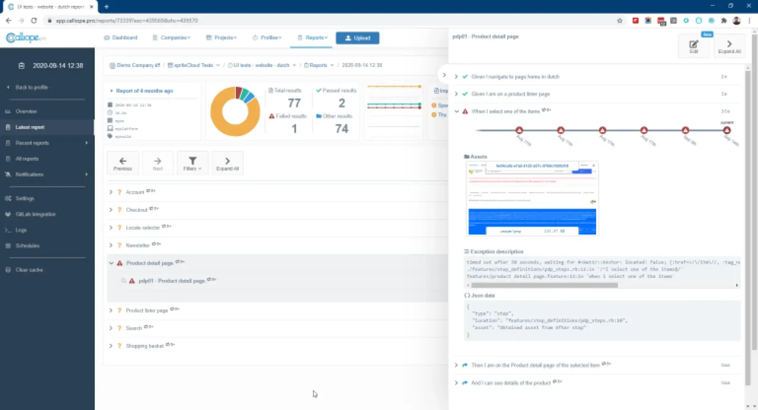Viewport: 758px width, 410px height.
Task: Collapse the Product detail page section
Action: (111, 263)
